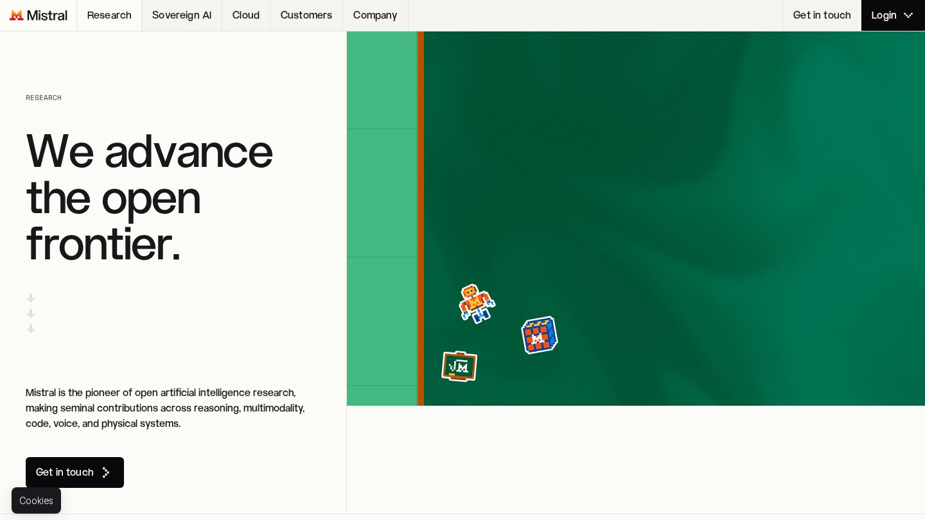Click the paragraph starting "Mistral is the pioneer"
The image size is (925, 520).
pyautogui.click(x=165, y=408)
